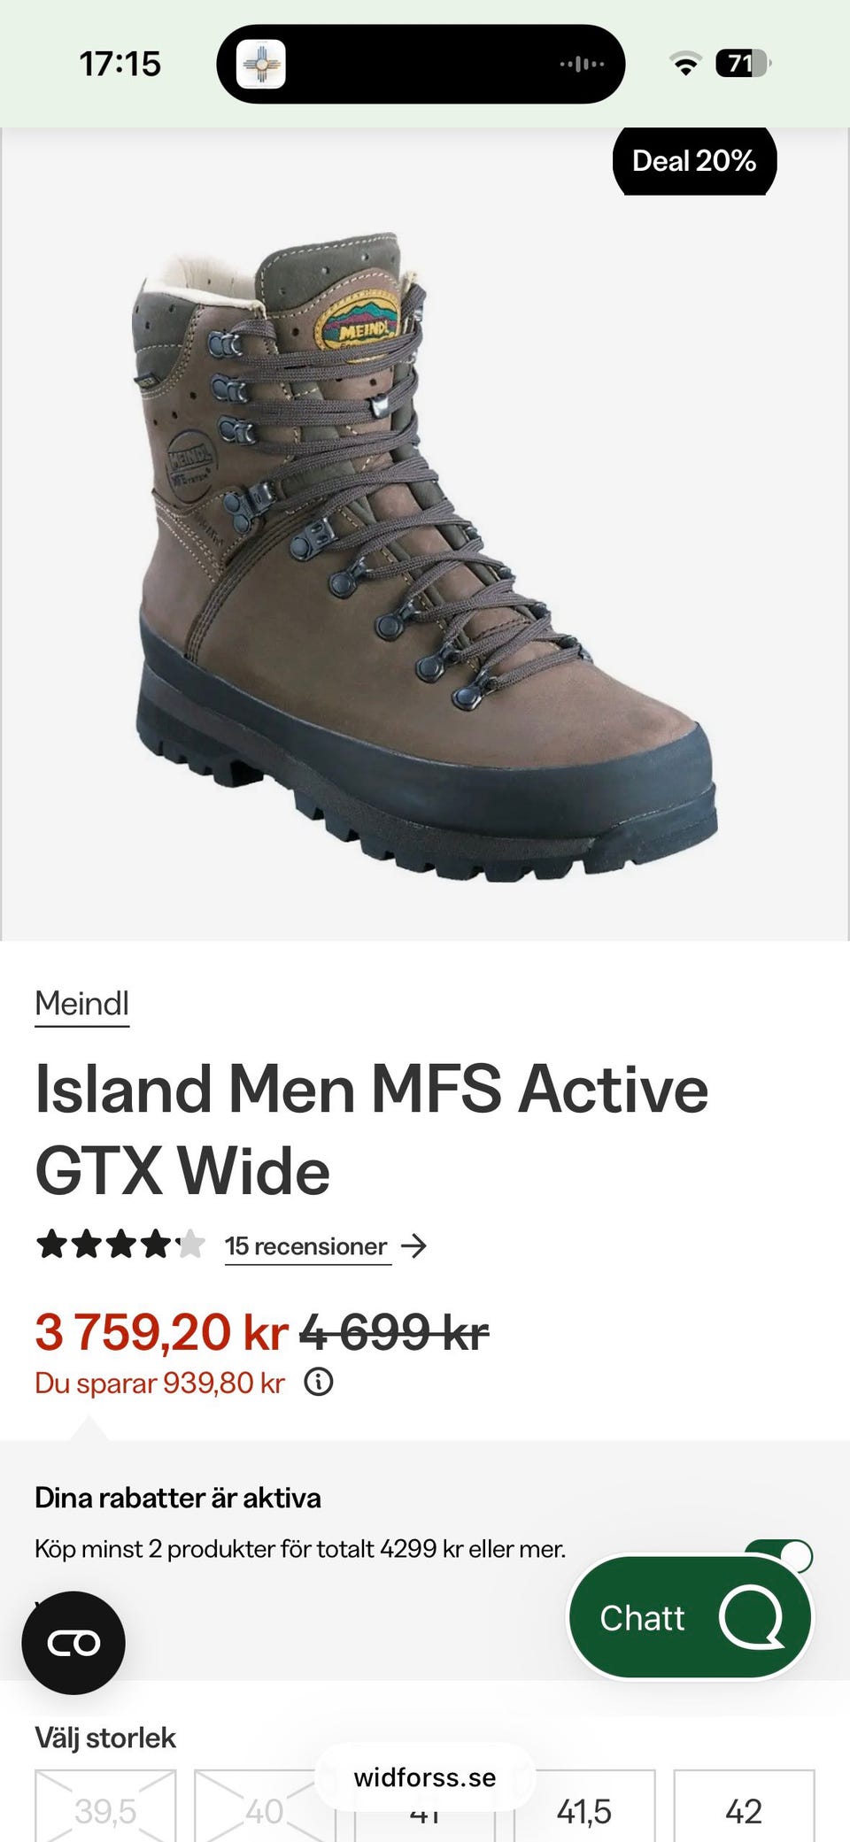Click the star rating row
Image resolution: width=850 pixels, height=1842 pixels.
[x=120, y=1245]
